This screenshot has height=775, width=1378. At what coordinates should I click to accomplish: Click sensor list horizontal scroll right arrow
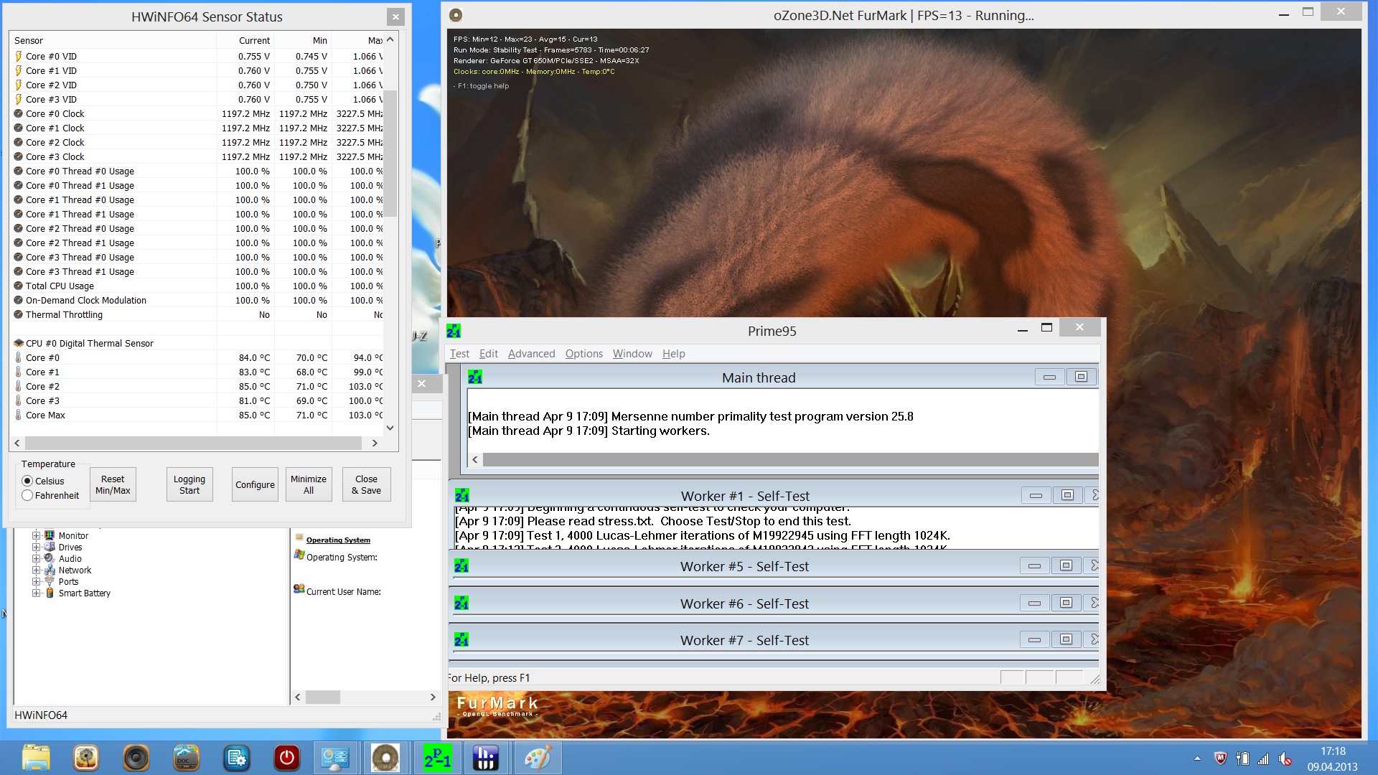(374, 443)
